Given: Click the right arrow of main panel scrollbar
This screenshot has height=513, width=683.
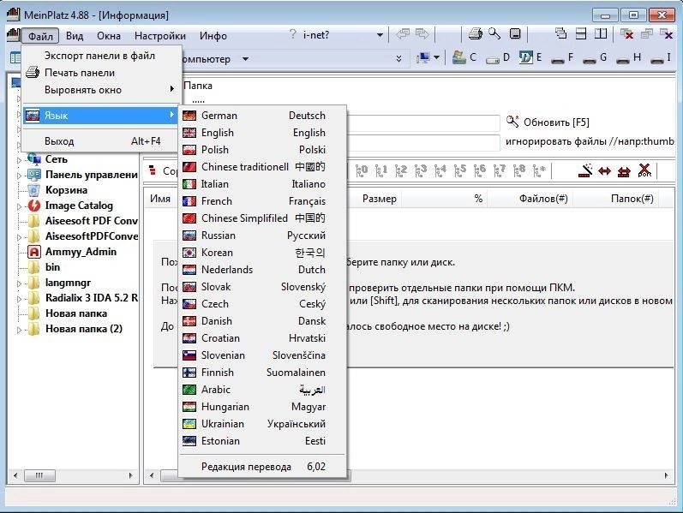Looking at the screenshot, I should (666, 475).
